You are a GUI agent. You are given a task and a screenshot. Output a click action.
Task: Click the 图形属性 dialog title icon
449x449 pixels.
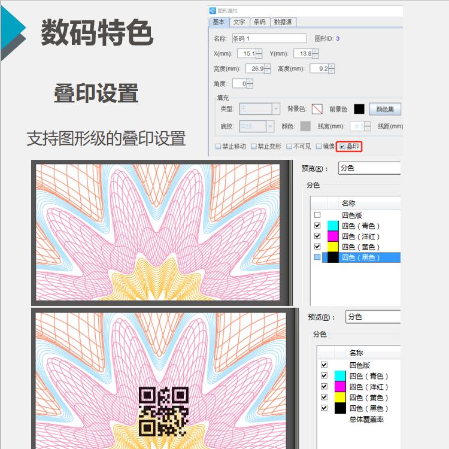213,10
